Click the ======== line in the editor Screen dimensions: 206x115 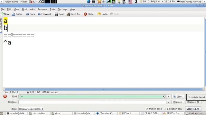(19, 35)
